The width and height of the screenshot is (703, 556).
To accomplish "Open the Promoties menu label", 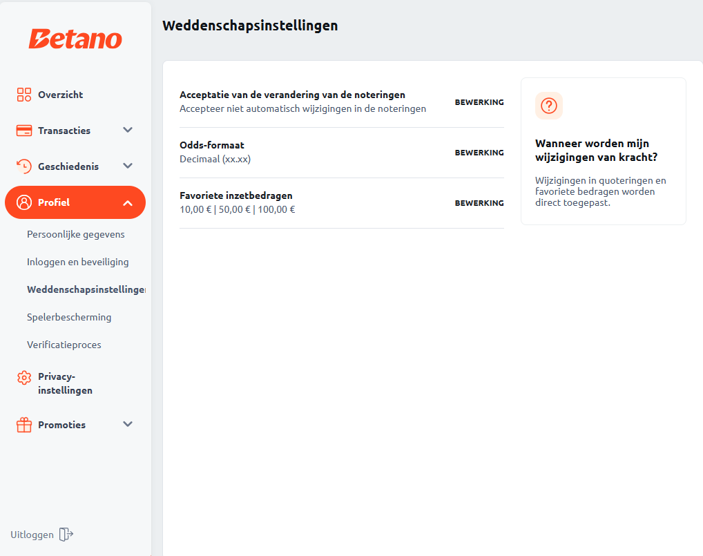I will [x=62, y=425].
